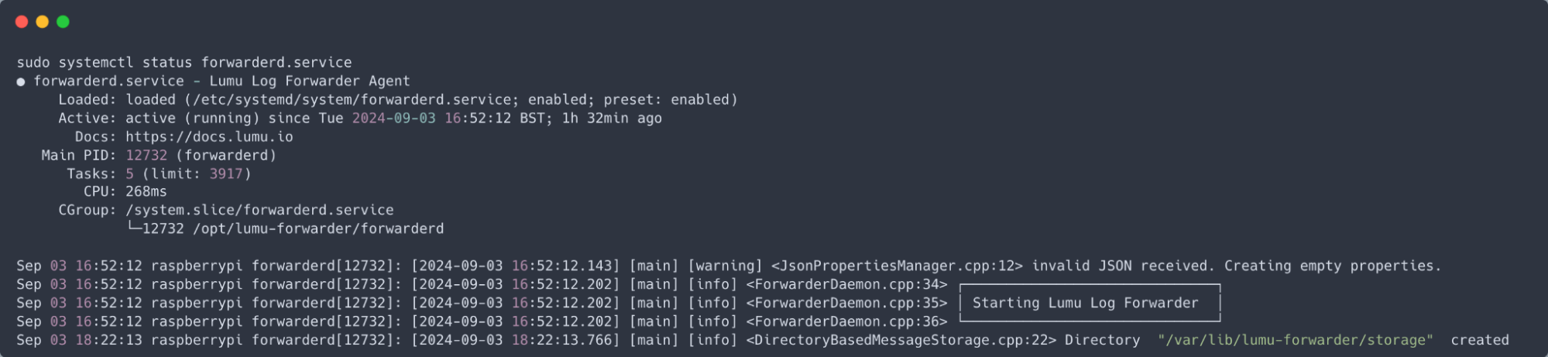This screenshot has height=357, width=1548.
Task: Click the sudo systemctl status command line
Action: click(x=184, y=63)
